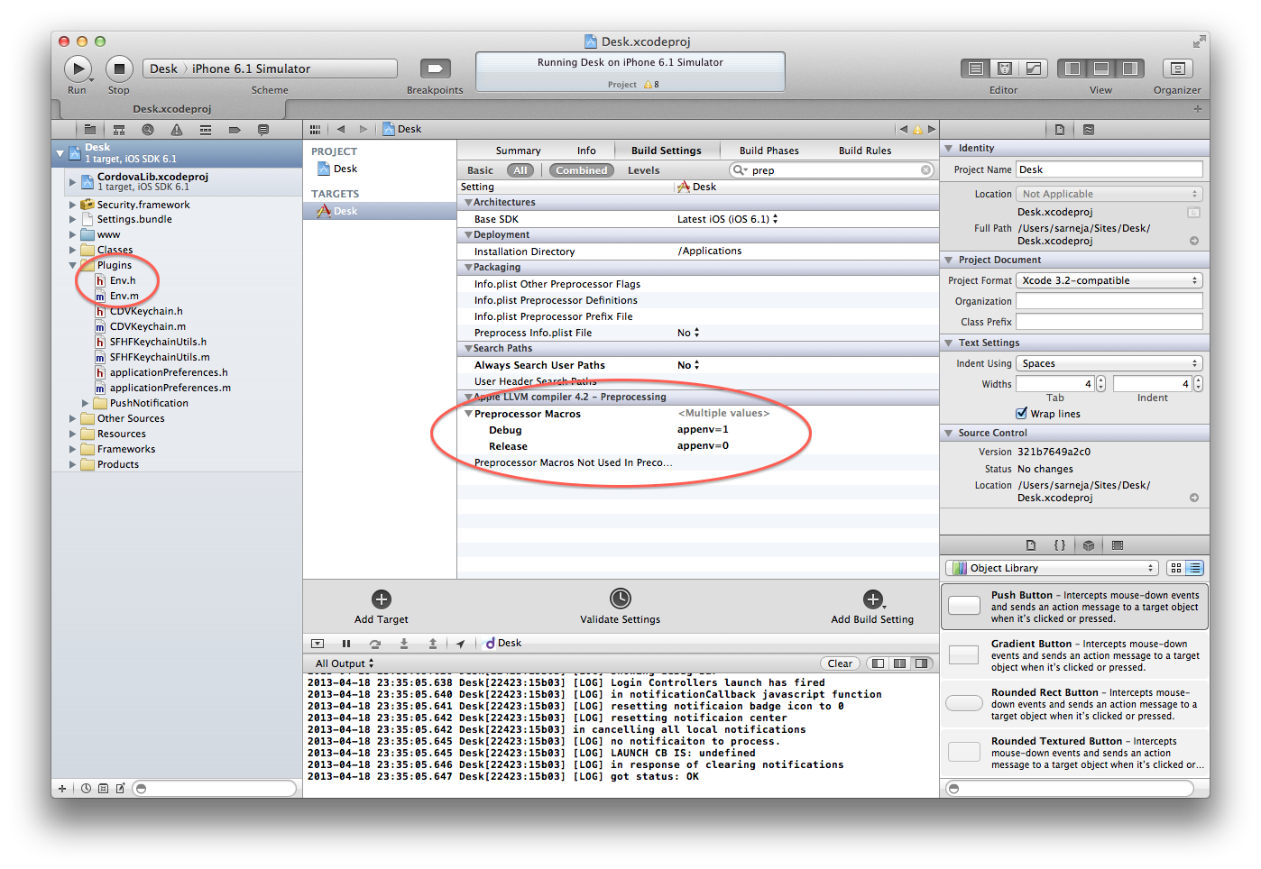This screenshot has height=869, width=1261.
Task: Collapse the Identity inspector section
Action: click(x=949, y=148)
